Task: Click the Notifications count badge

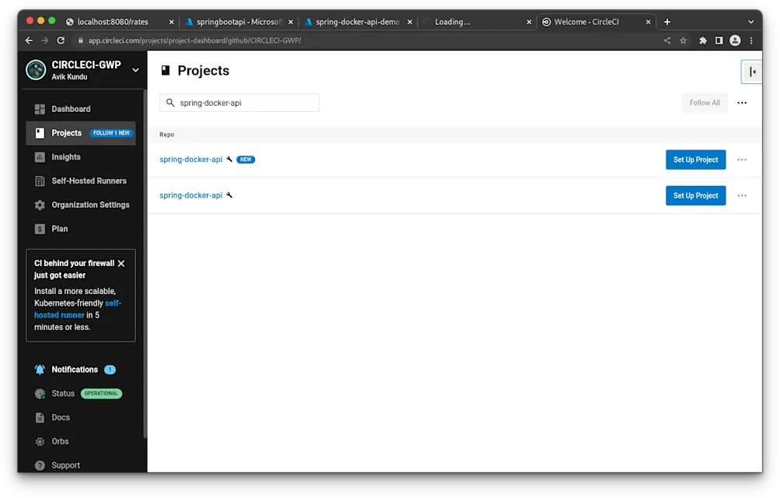Action: point(110,370)
